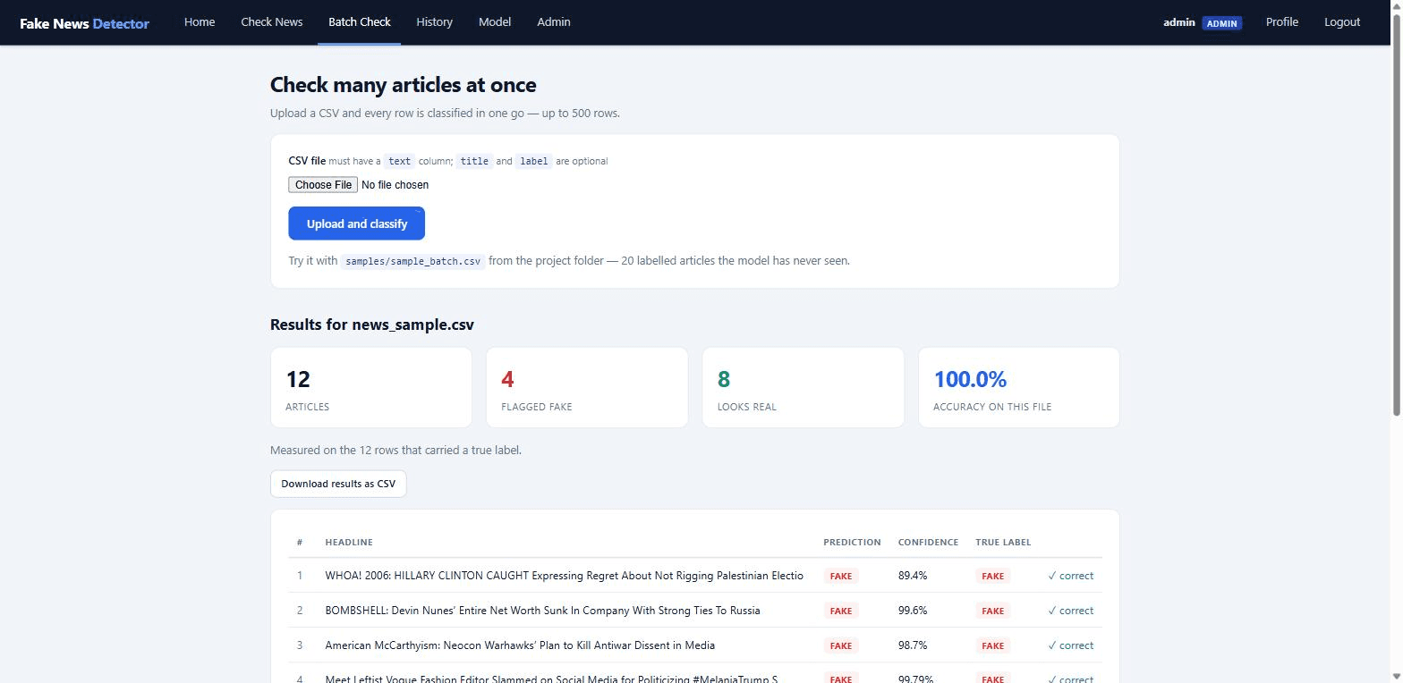Click the 89.4% confidence value
1403x683 pixels.
point(913,576)
